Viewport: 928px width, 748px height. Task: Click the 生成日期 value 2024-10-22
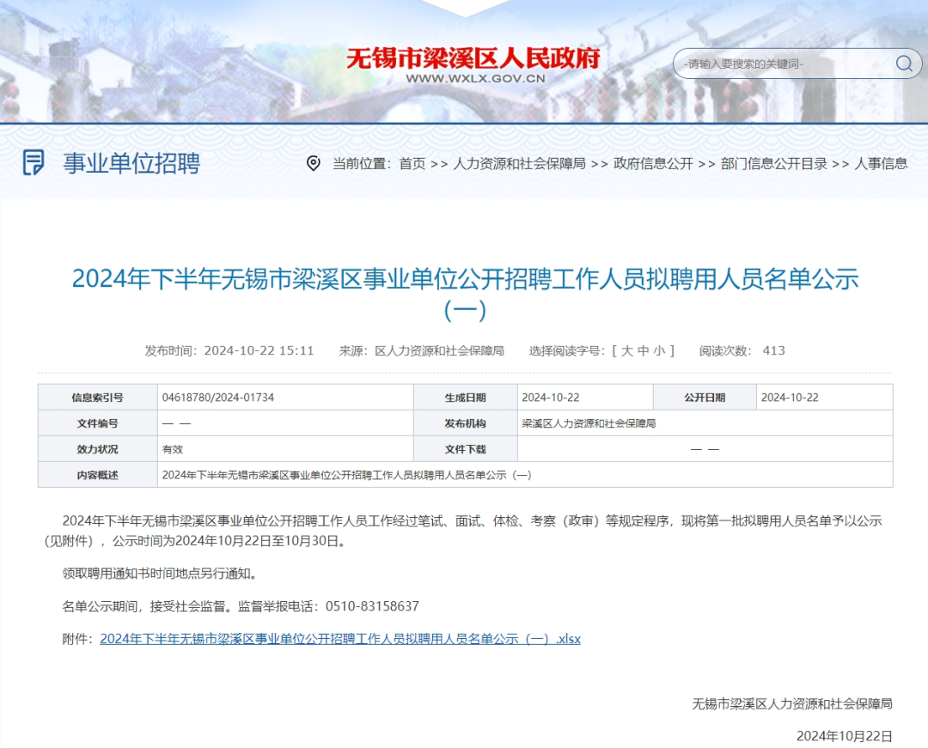[551, 398]
